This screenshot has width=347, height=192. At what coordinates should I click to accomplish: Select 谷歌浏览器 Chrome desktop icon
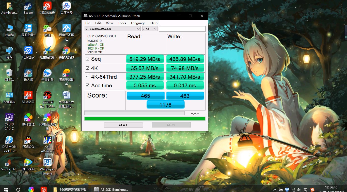(x=67, y=53)
